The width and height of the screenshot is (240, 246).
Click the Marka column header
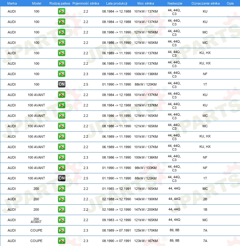coord(12,3)
